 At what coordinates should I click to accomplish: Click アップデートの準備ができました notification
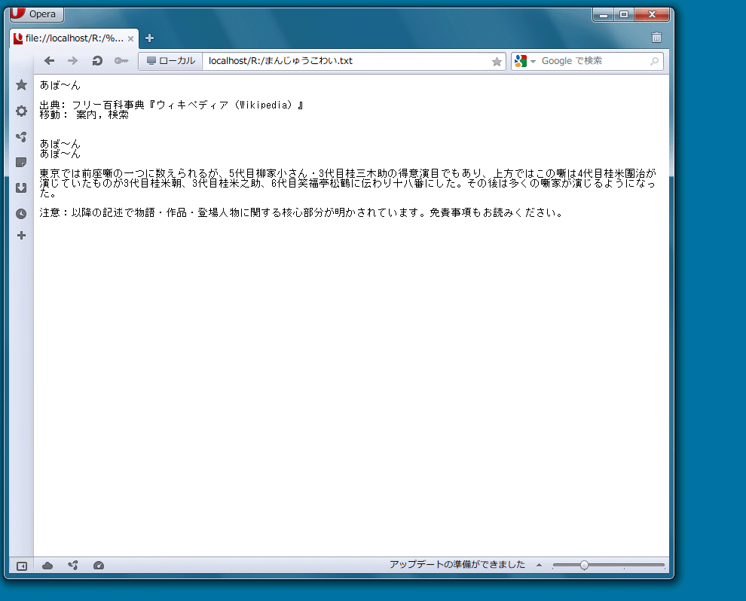(x=457, y=564)
